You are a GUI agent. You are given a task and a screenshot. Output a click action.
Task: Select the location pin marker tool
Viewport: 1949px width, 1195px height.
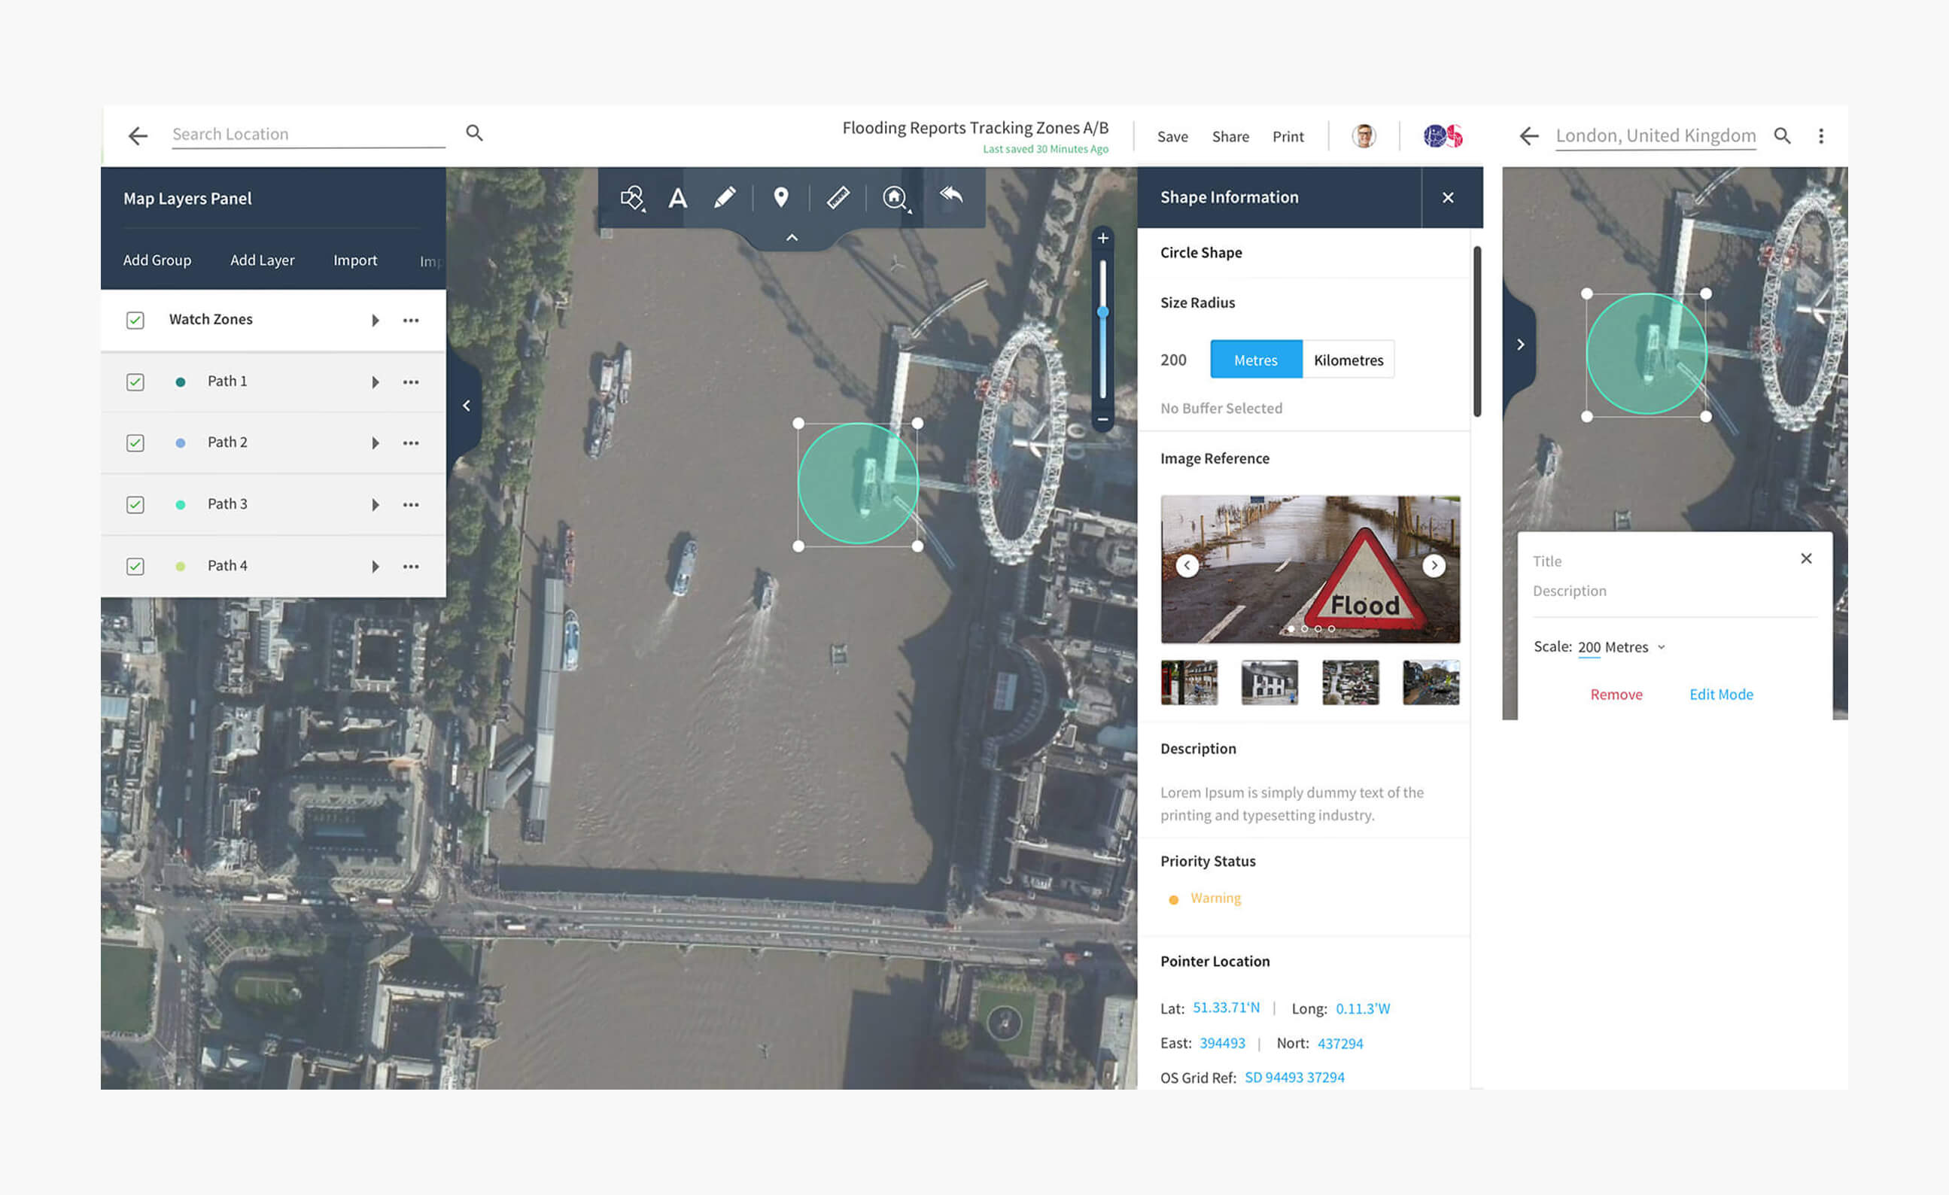(x=780, y=198)
